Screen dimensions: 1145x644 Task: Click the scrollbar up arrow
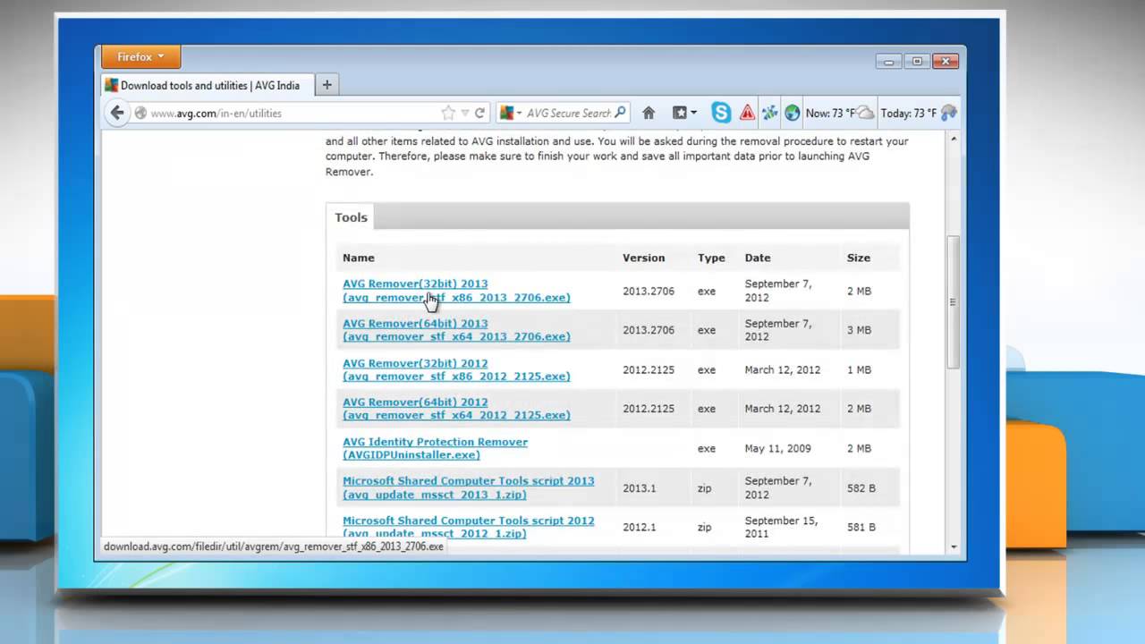coord(954,139)
